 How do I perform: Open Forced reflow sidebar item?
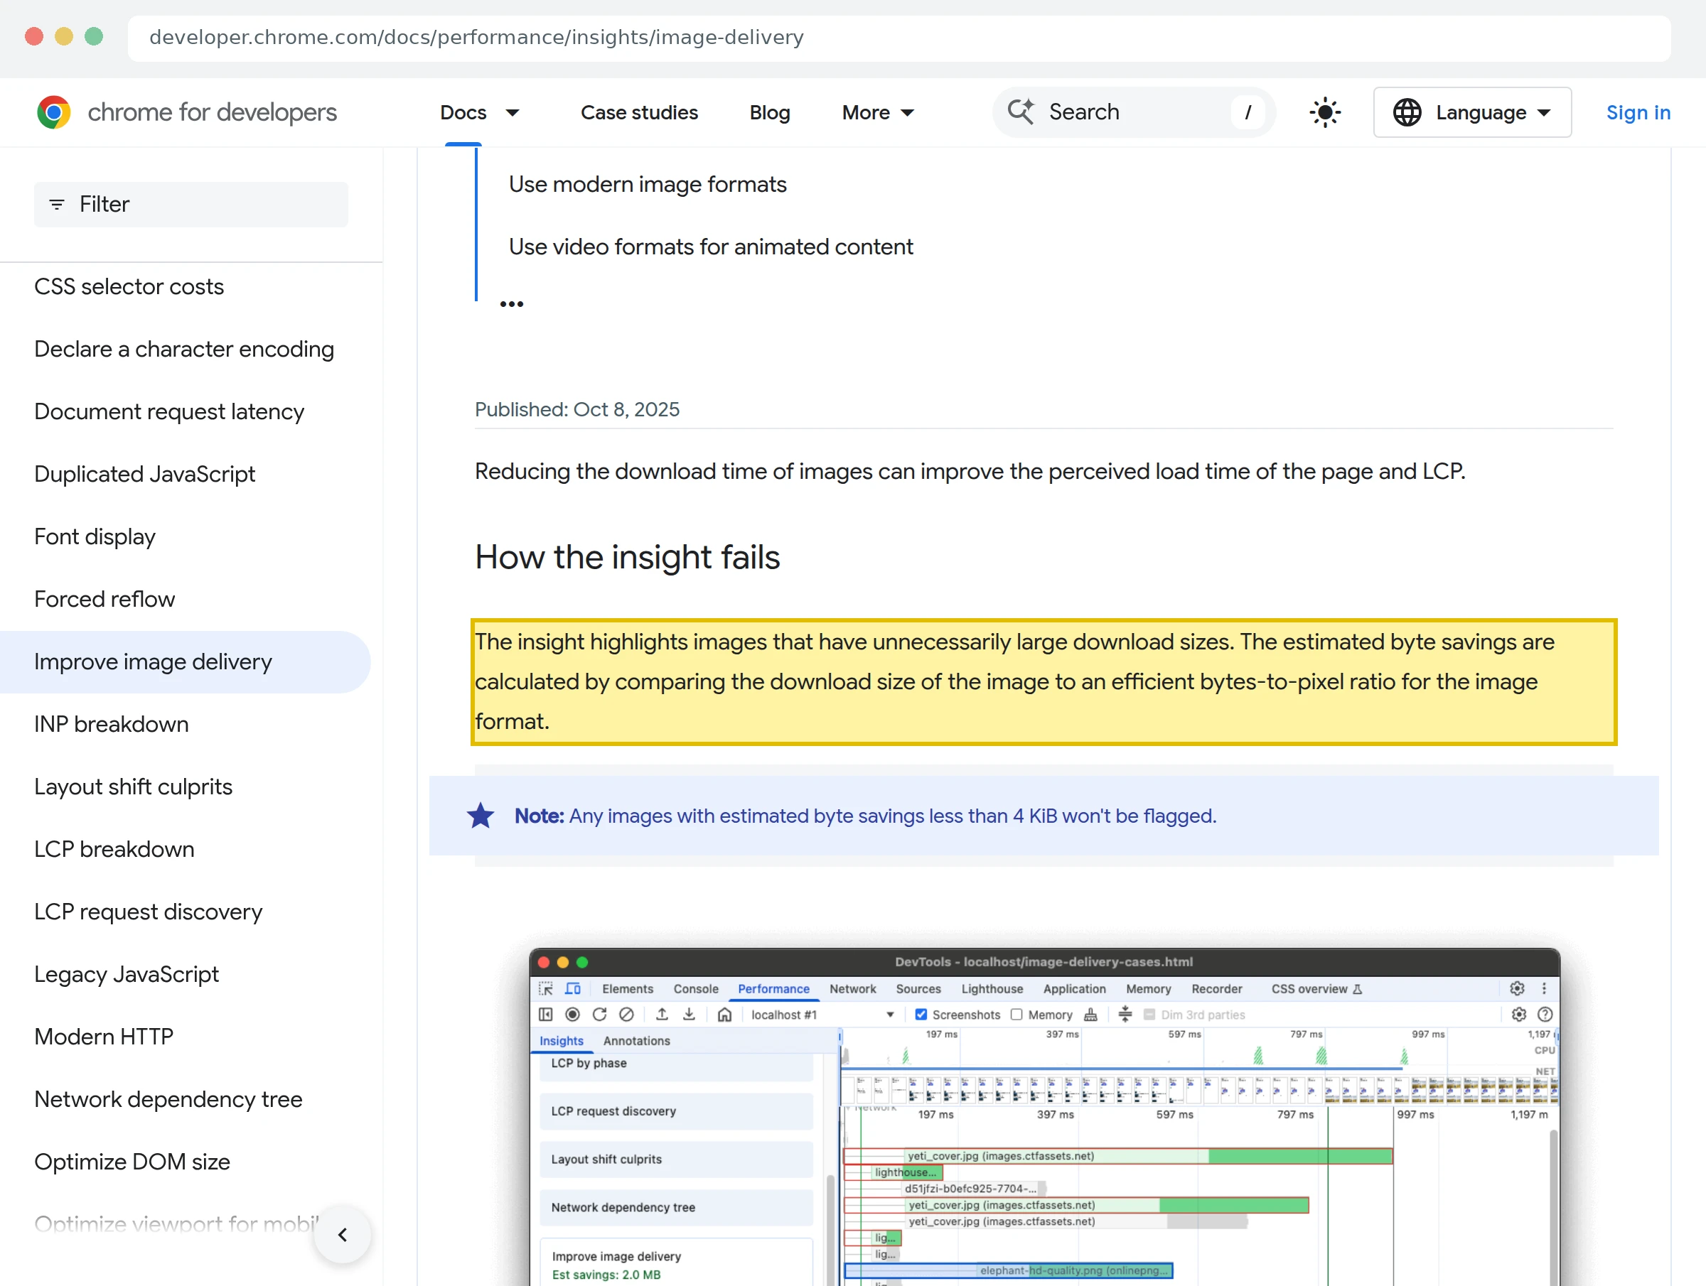[x=104, y=599]
